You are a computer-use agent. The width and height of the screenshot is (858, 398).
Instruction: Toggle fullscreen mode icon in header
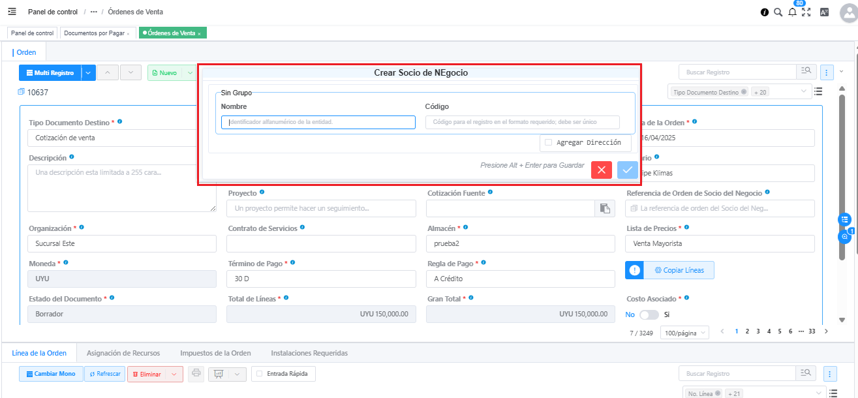806,12
